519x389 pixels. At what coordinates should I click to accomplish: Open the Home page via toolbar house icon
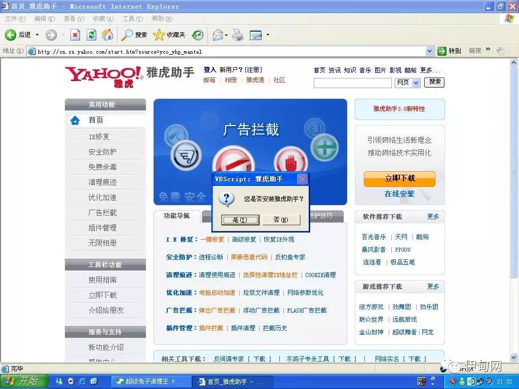click(107, 35)
